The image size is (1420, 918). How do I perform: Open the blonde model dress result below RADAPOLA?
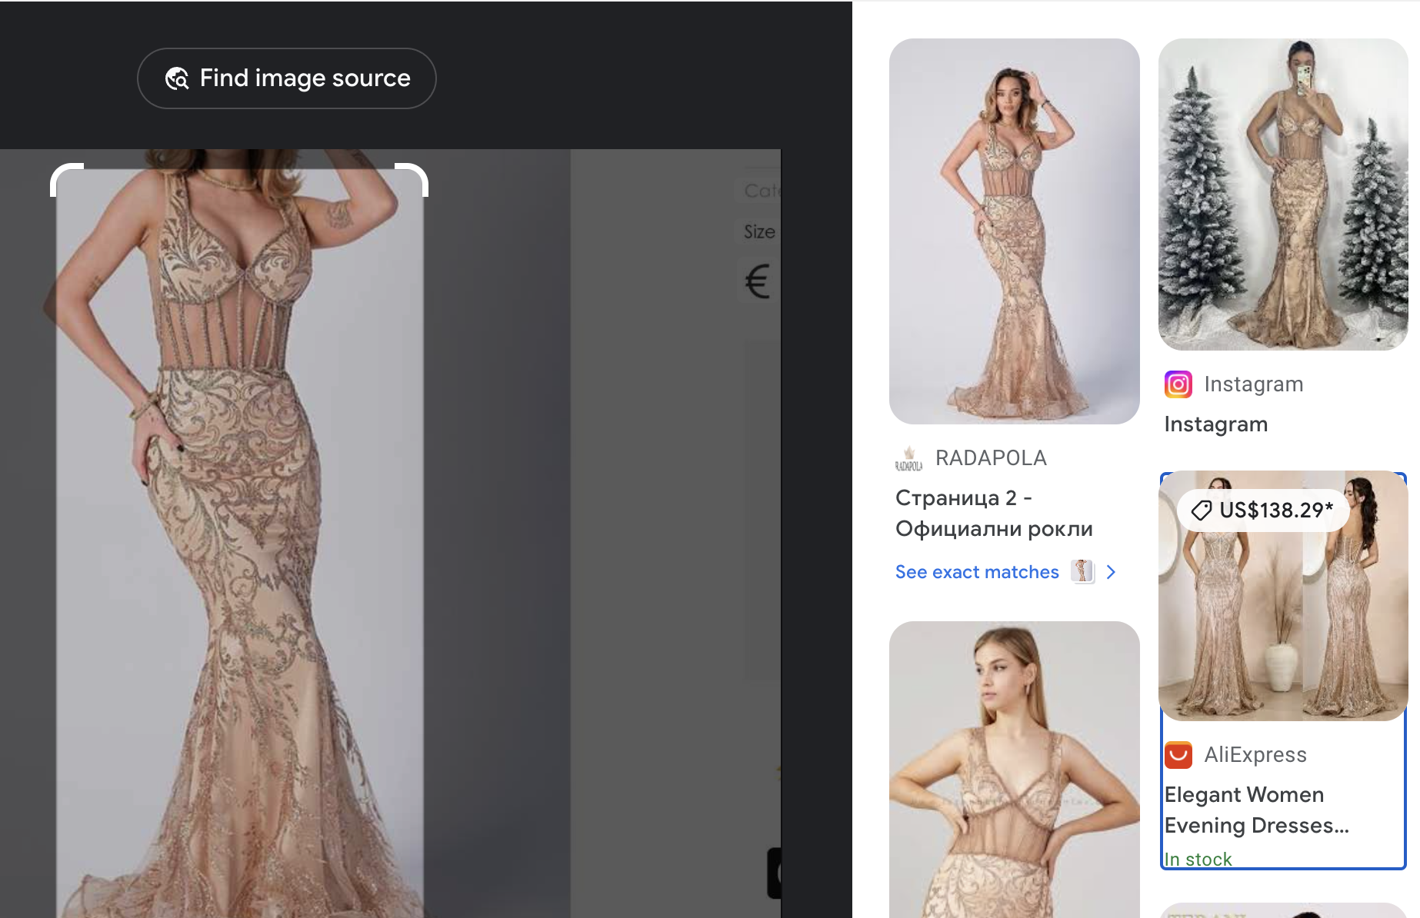point(1014,769)
